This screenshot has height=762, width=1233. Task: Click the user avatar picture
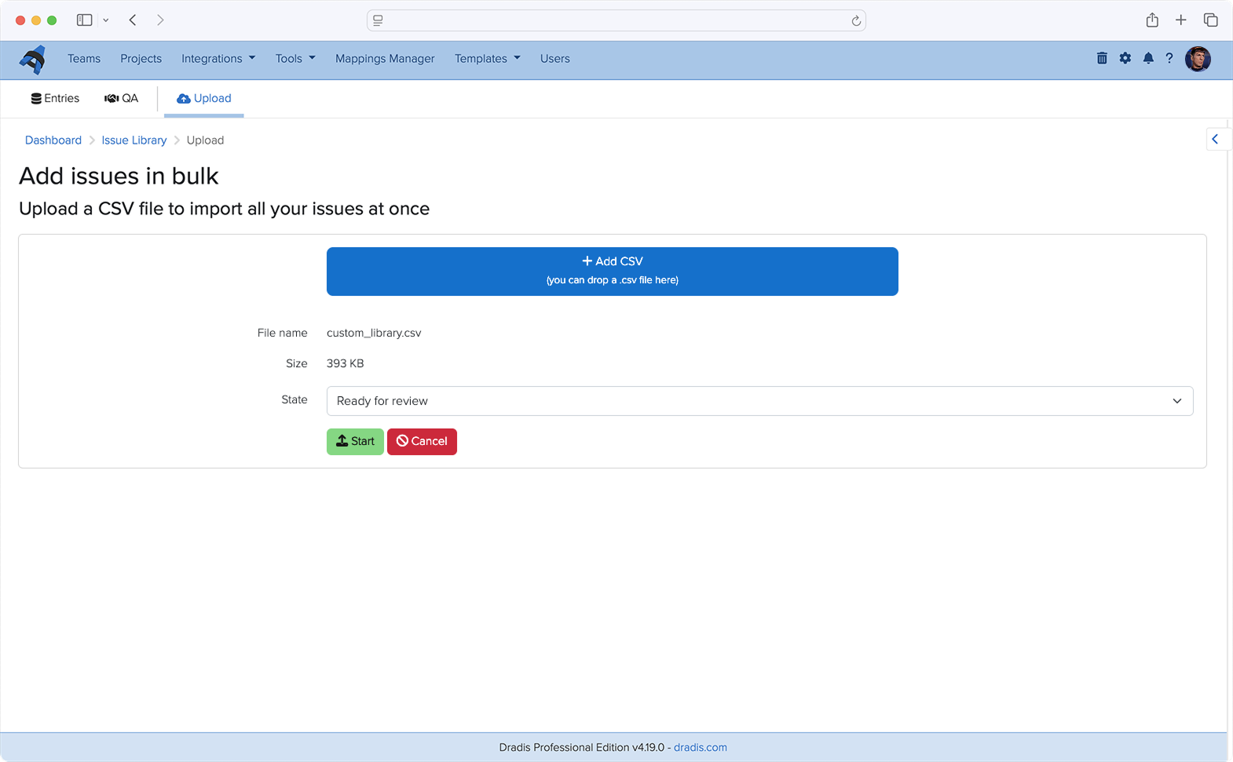pyautogui.click(x=1198, y=59)
